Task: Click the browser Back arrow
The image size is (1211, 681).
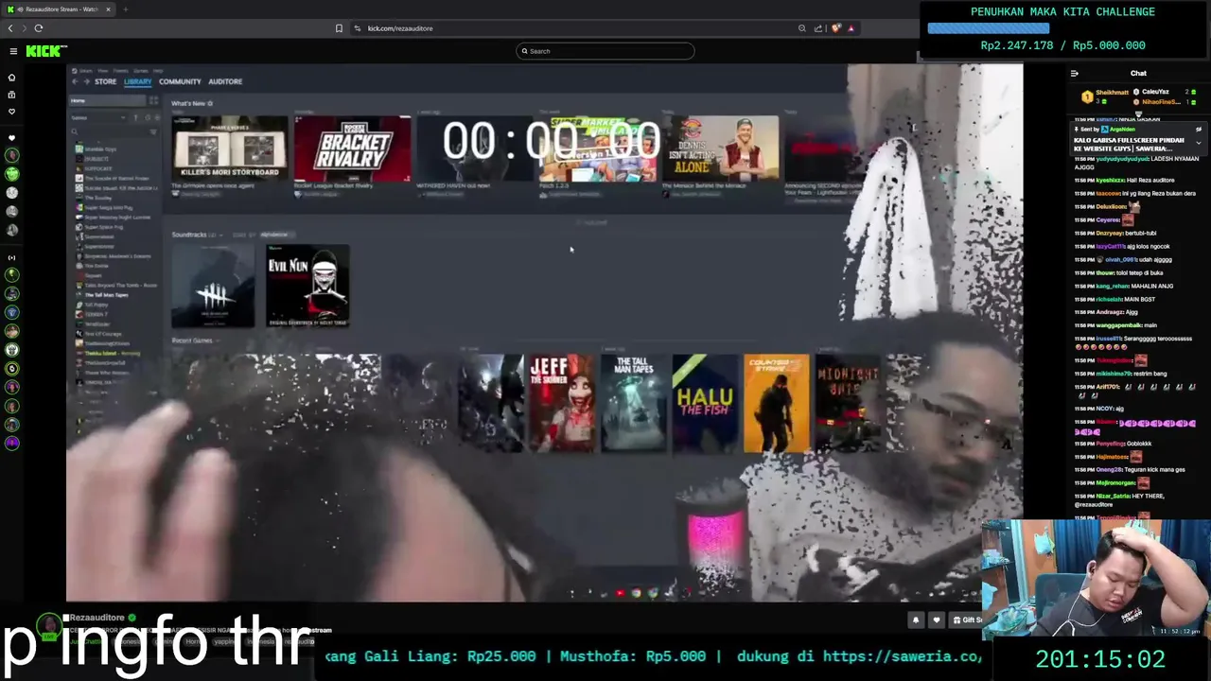Action: (10, 28)
